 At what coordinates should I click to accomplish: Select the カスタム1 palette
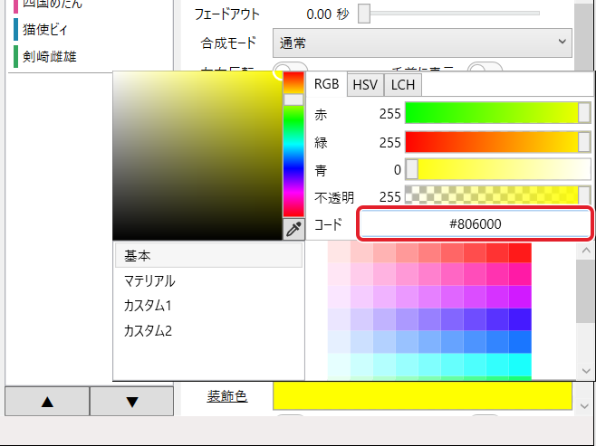click(x=208, y=306)
